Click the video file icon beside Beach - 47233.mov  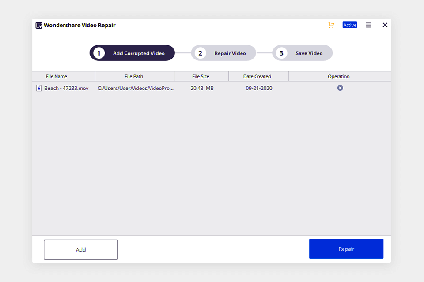point(39,88)
